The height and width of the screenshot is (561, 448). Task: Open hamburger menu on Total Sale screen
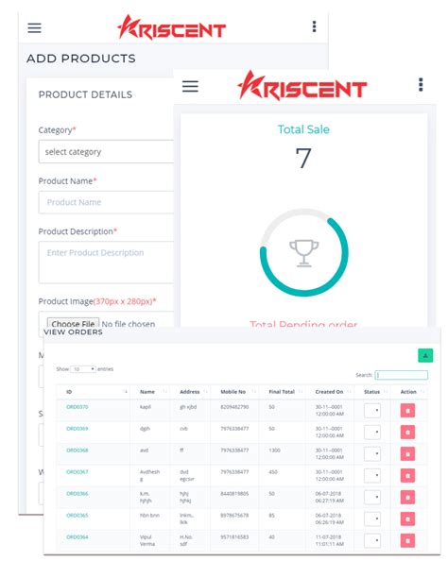[x=190, y=86]
